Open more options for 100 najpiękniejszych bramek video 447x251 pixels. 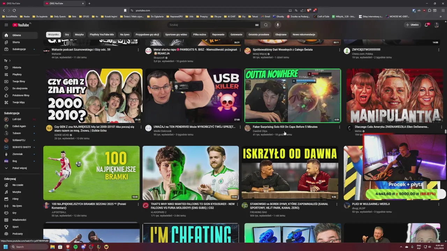point(138,204)
